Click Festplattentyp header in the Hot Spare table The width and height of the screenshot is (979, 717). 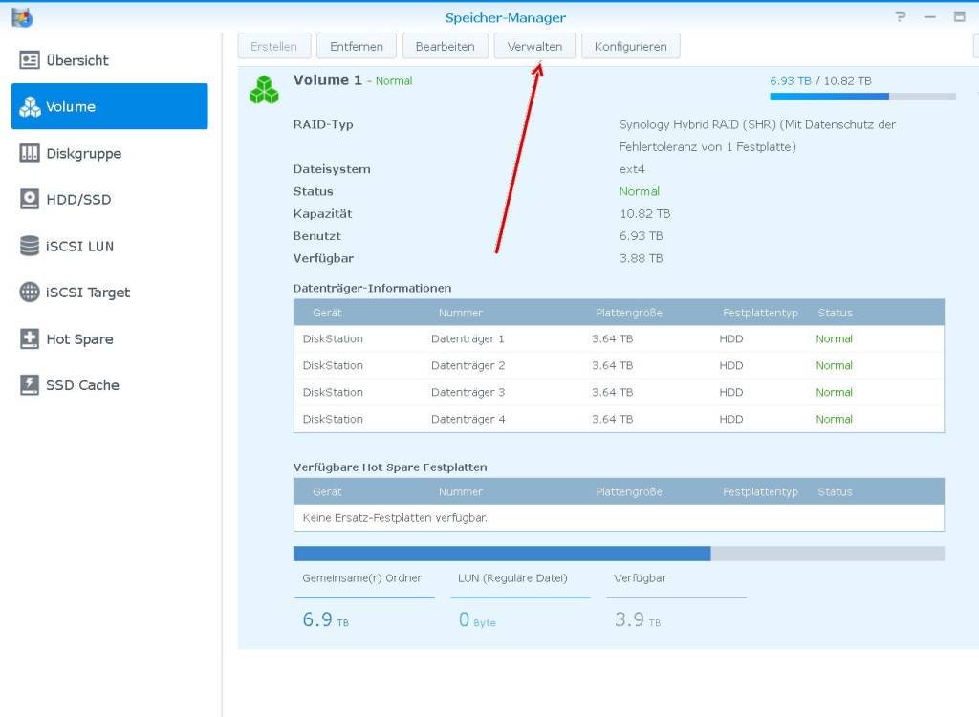[x=760, y=491]
